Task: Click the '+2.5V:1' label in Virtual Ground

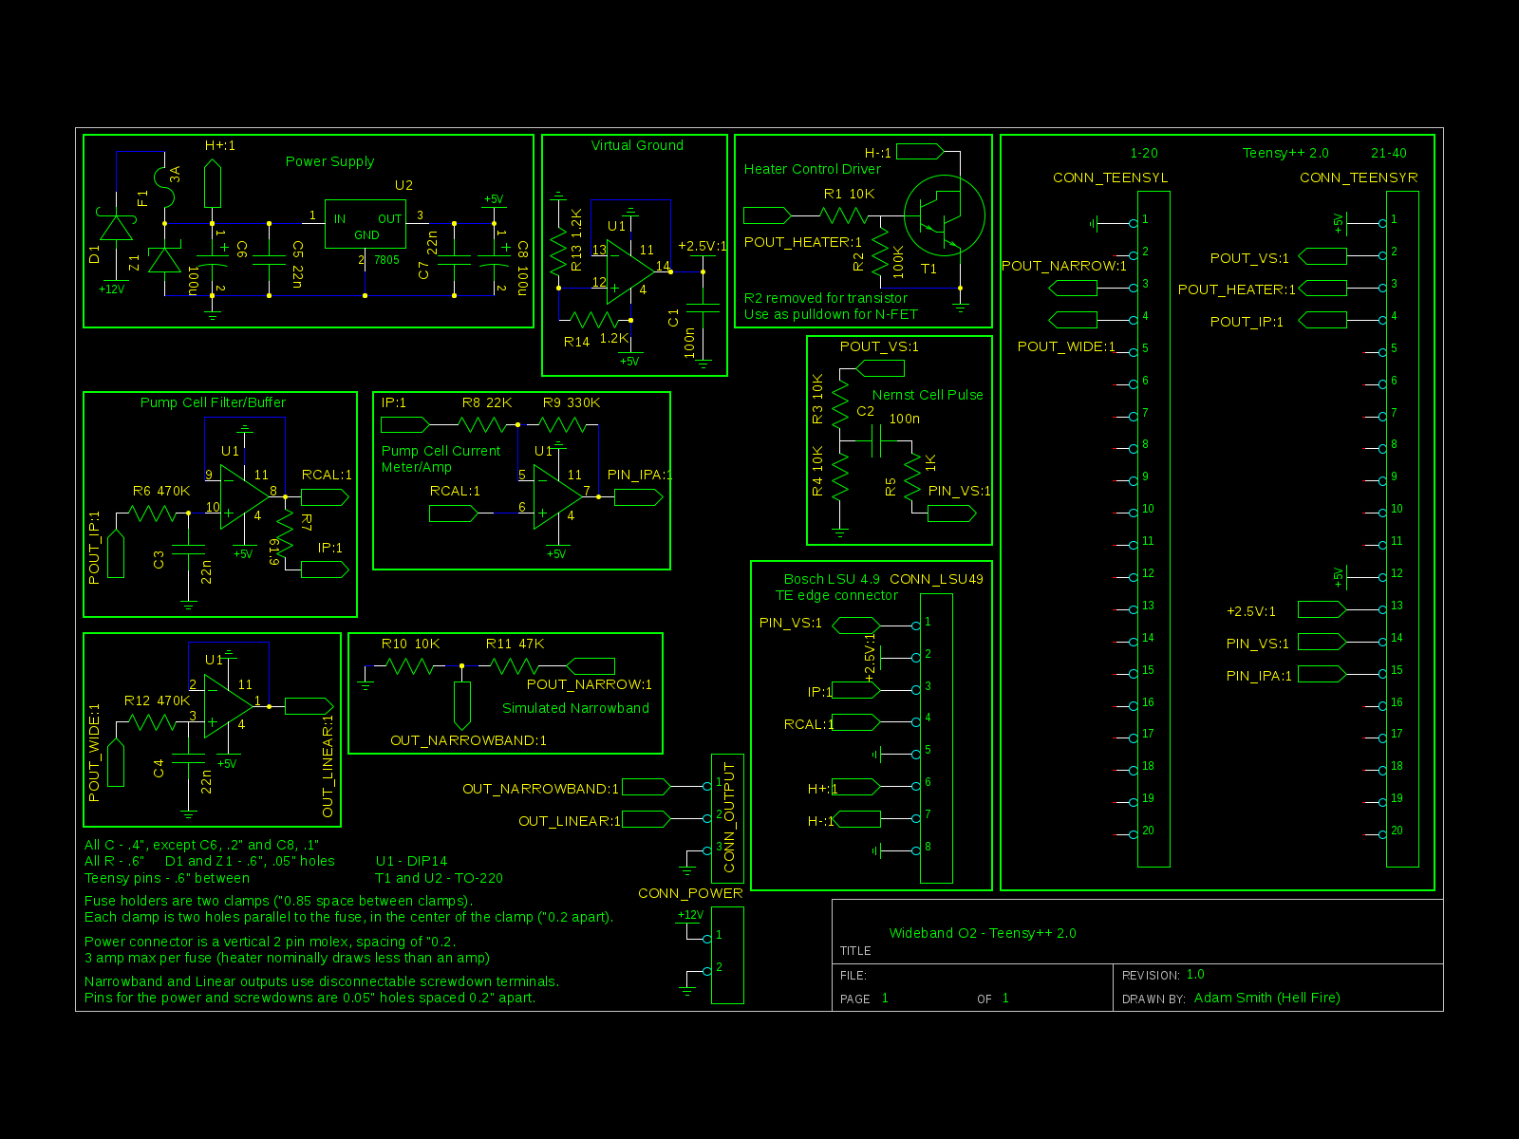Action: (x=703, y=246)
